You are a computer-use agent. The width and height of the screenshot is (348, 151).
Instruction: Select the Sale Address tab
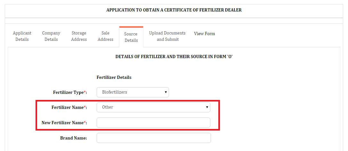coord(105,36)
